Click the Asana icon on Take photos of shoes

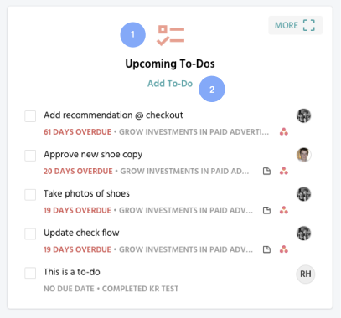click(284, 210)
